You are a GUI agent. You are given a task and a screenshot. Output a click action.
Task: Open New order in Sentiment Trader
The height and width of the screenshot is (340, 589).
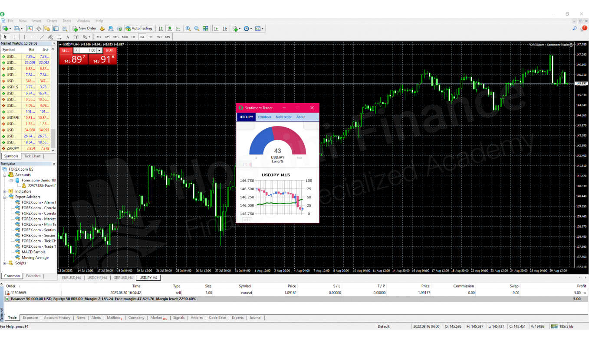point(283,117)
